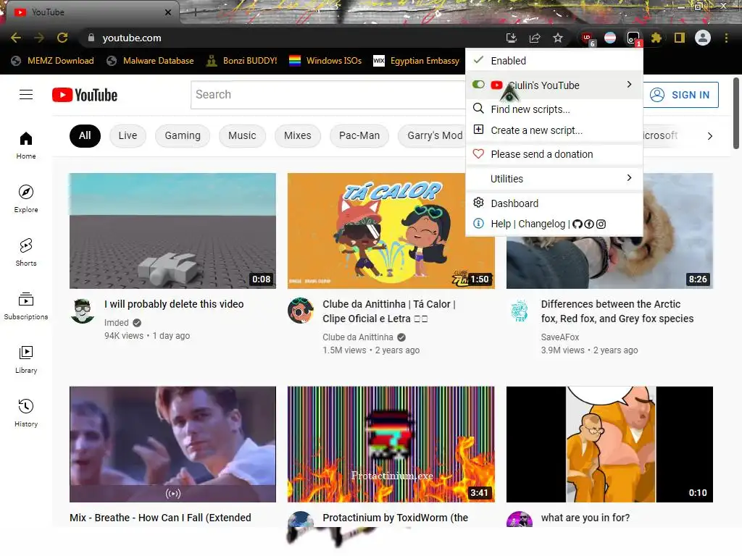Click the page vertical scrollbar
742x556 pixels.
tap(736, 114)
